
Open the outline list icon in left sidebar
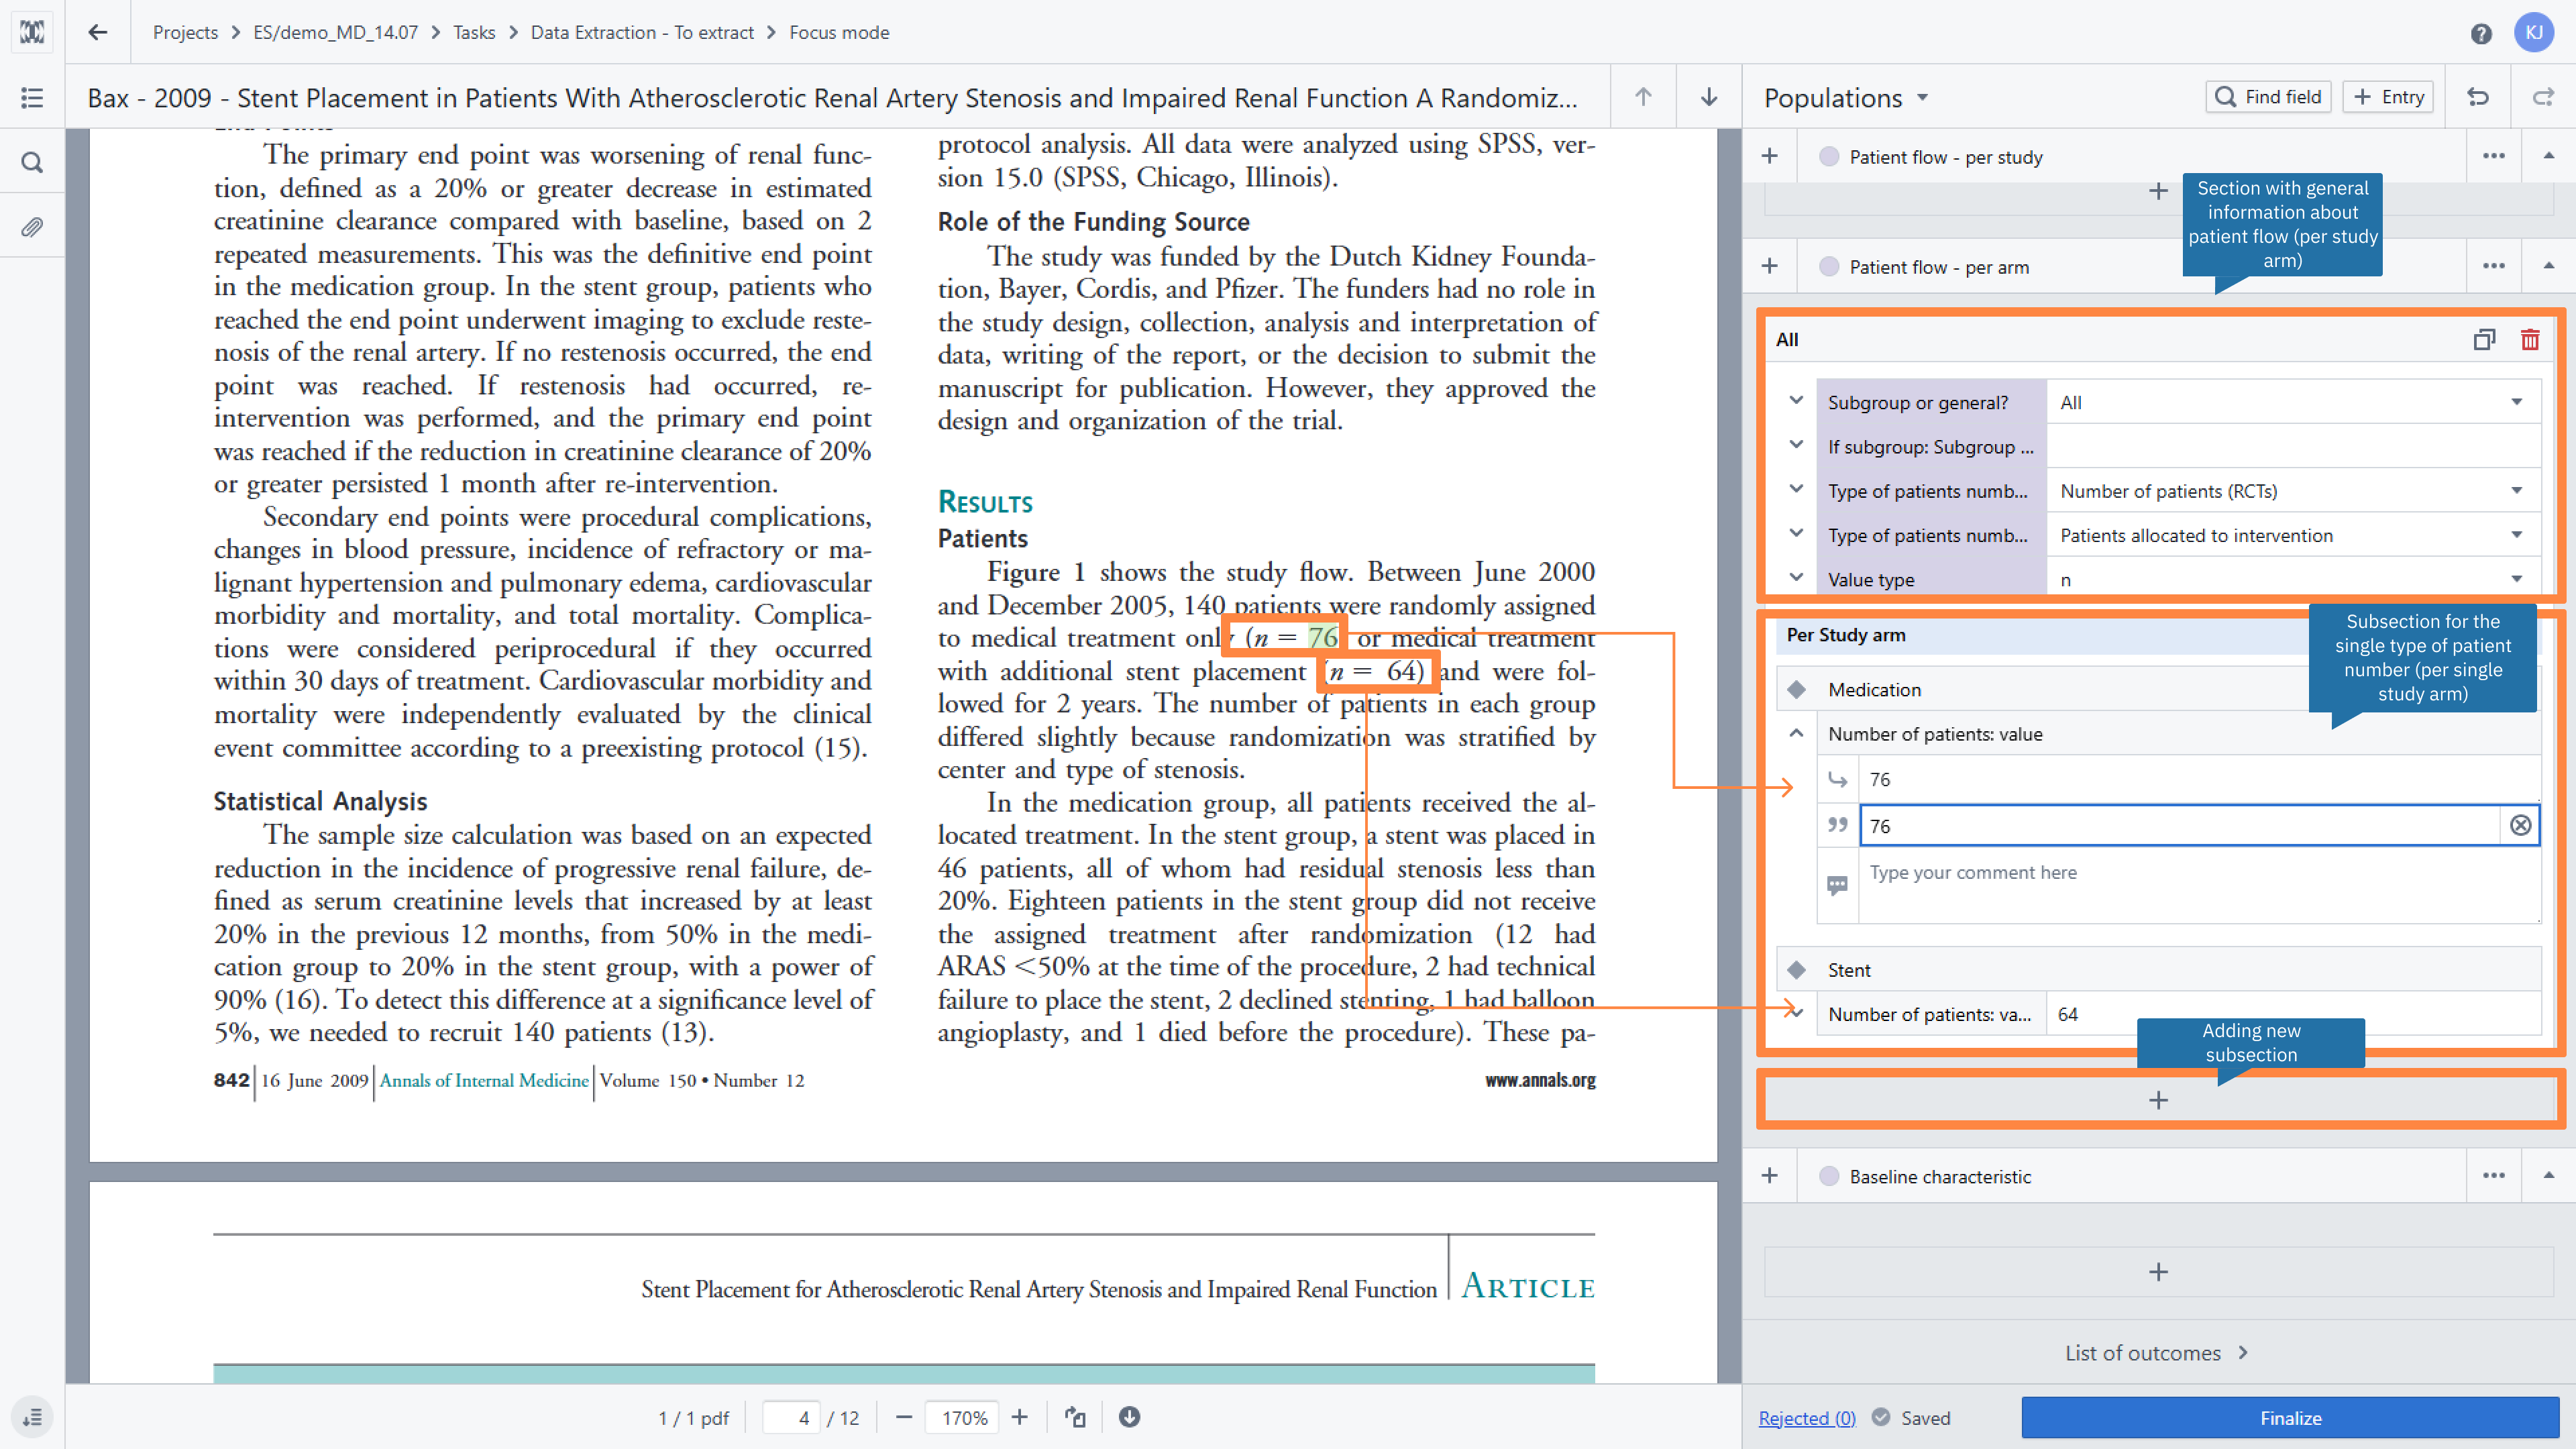(x=32, y=97)
